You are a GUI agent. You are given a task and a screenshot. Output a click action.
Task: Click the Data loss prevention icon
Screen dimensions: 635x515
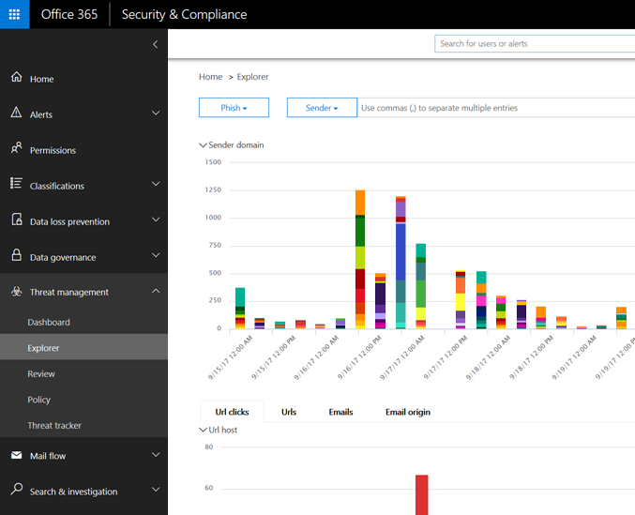[16, 220]
